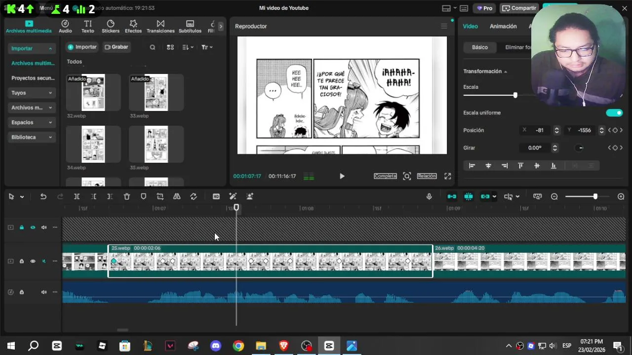Add a marker with the shield icon
This screenshot has height=355, width=632.
coord(144,196)
